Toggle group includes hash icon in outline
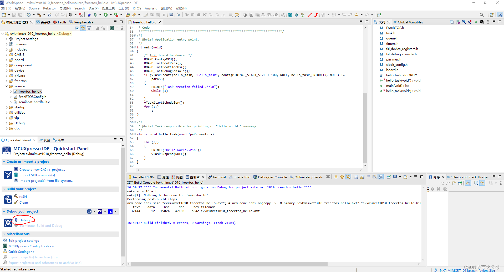The image size is (504, 272). 482,22
